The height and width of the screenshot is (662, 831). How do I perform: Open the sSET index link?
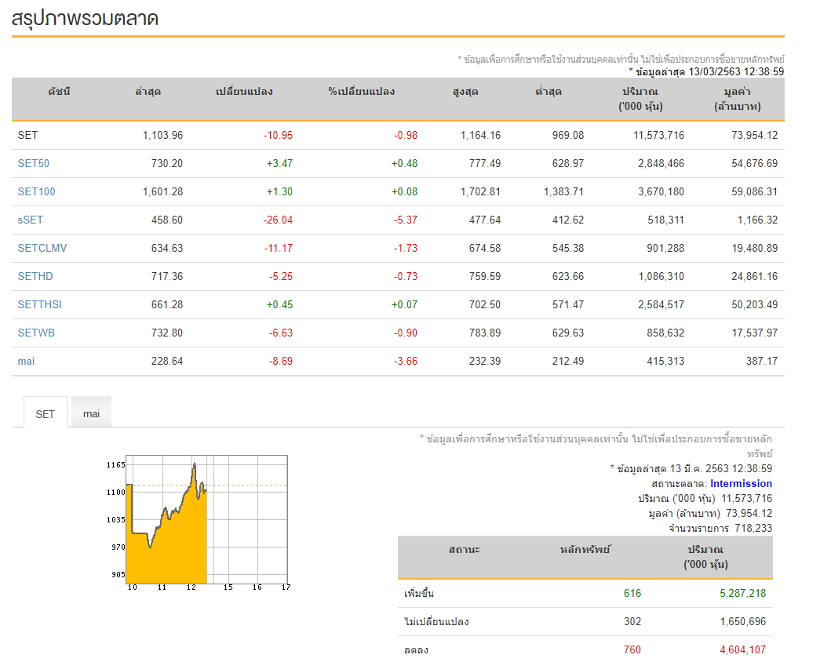(x=30, y=220)
